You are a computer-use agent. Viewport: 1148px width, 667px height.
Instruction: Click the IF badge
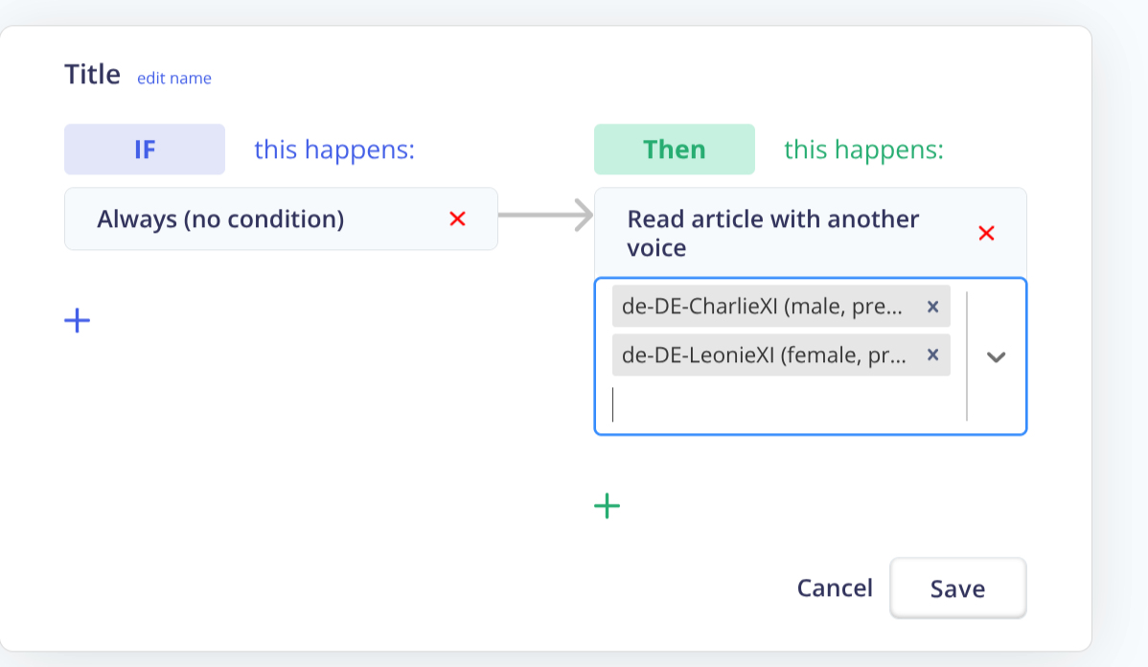(x=145, y=149)
